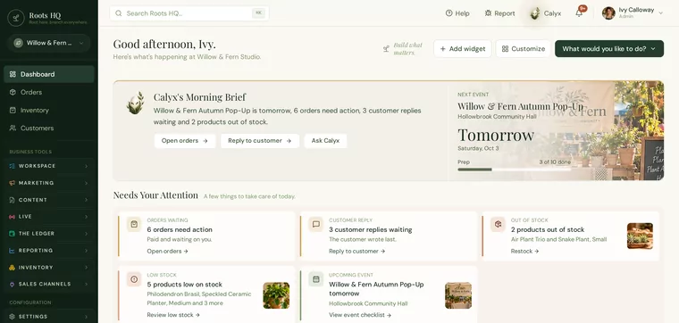Click the Settings gear icon

pyautogui.click(x=13, y=317)
